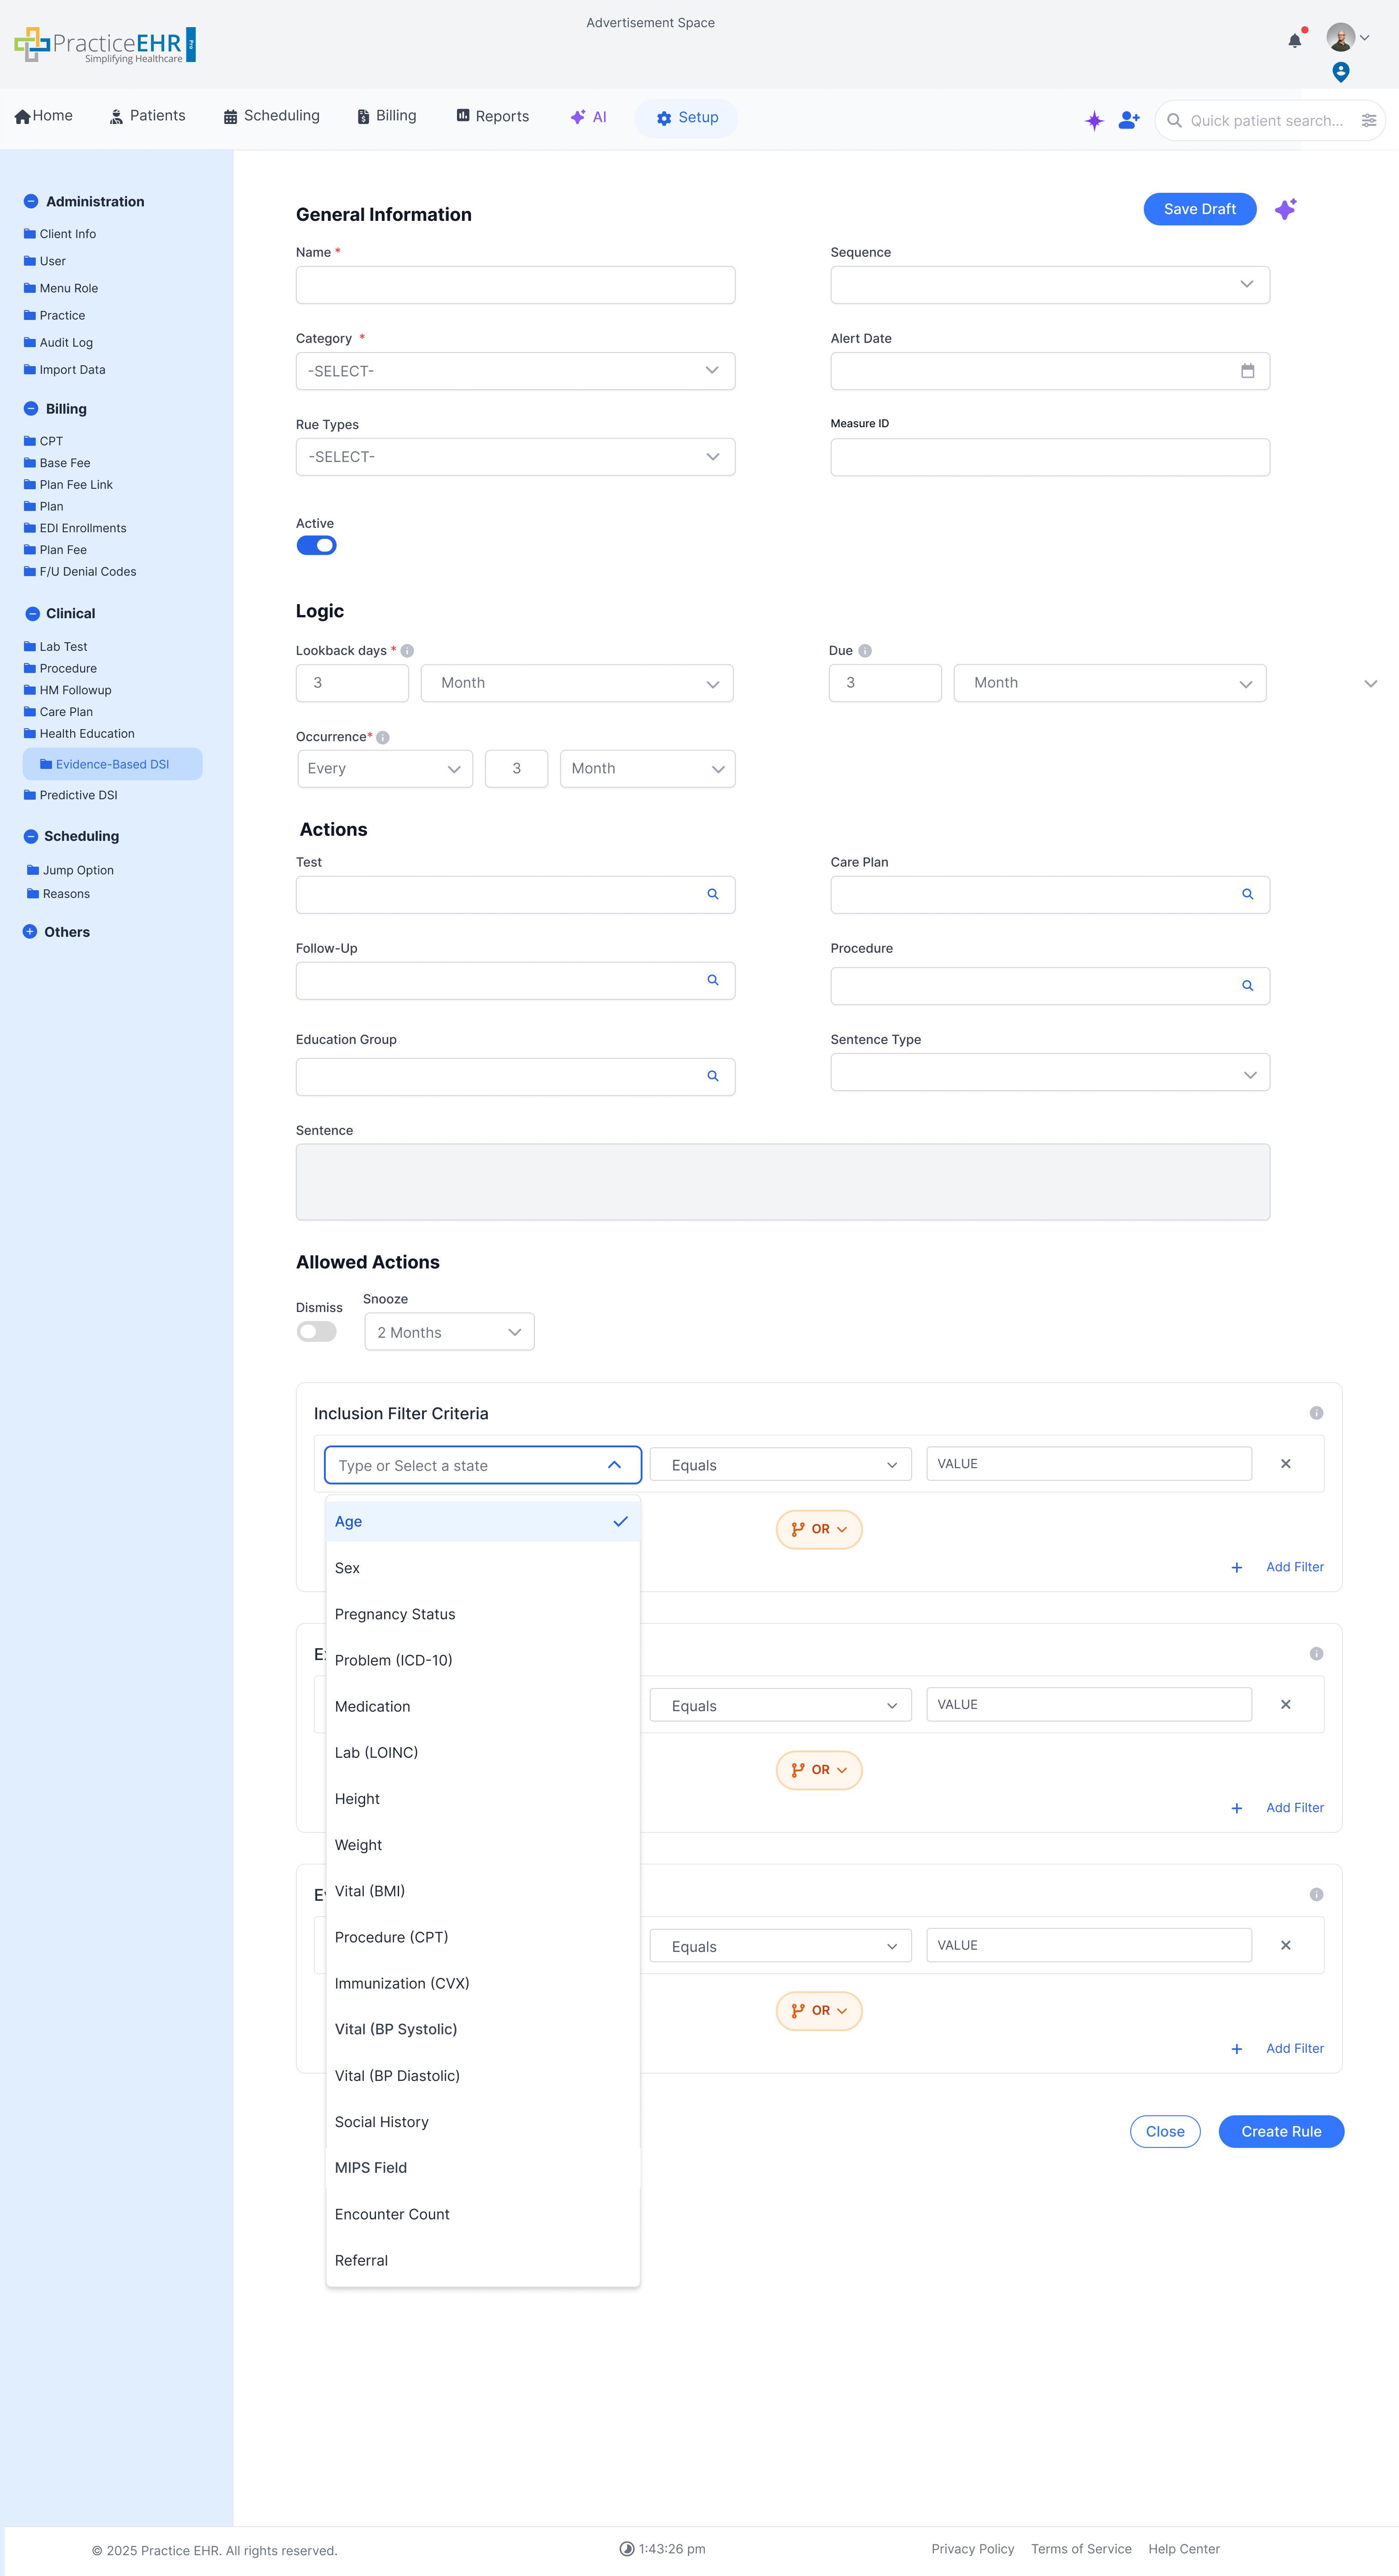
Task: Click the info icon next to Lookback days
Action: coord(408,650)
